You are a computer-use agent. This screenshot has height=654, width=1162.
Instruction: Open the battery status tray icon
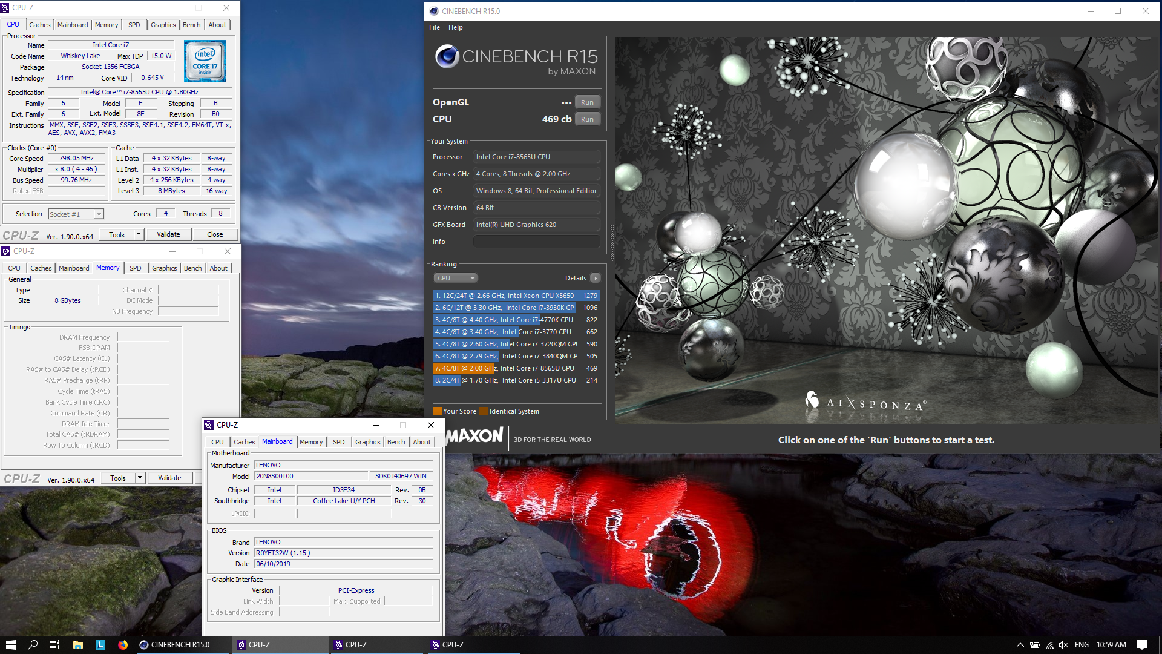point(1035,645)
